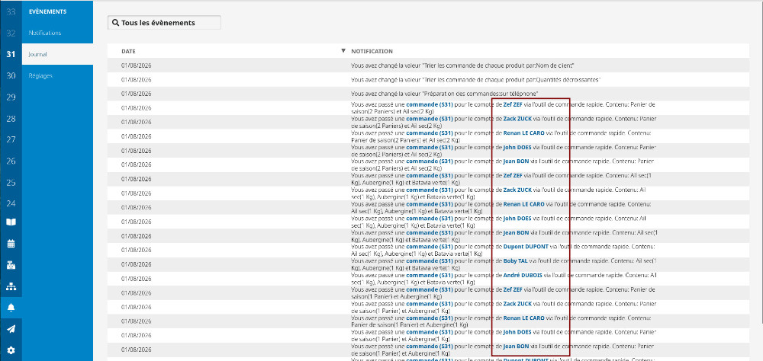Open the org chart hierarchy icon

(11, 286)
